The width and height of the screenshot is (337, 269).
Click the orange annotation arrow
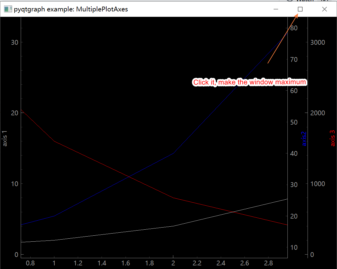coord(282,39)
